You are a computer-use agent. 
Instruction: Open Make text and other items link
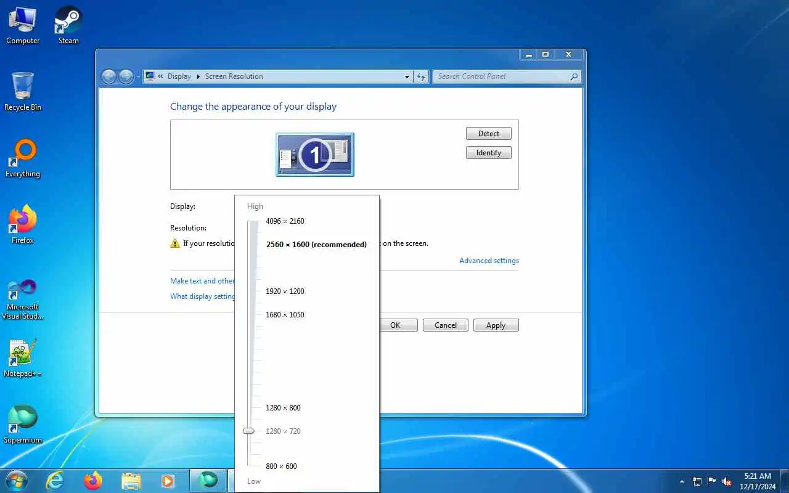(x=202, y=281)
